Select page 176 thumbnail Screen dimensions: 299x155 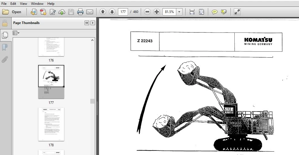pos(51,47)
